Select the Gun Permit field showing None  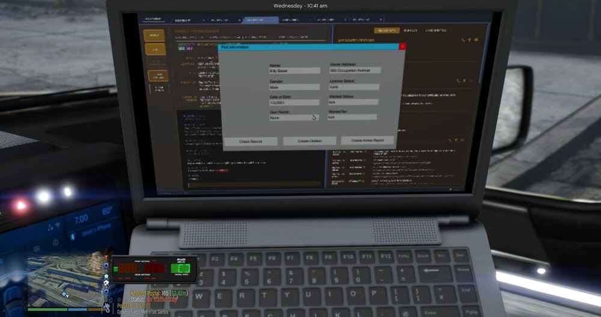(294, 118)
